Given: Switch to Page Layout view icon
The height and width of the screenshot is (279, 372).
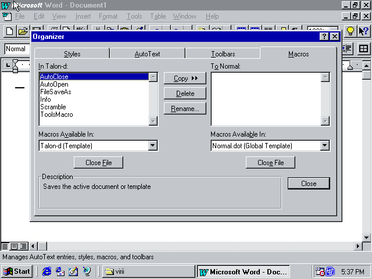Looking at the screenshot, I should [14, 246].
